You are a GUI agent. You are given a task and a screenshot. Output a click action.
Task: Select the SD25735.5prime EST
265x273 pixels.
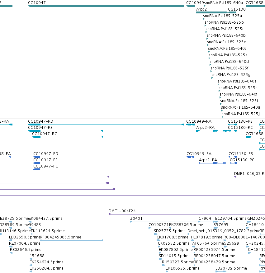pos(156,234)
